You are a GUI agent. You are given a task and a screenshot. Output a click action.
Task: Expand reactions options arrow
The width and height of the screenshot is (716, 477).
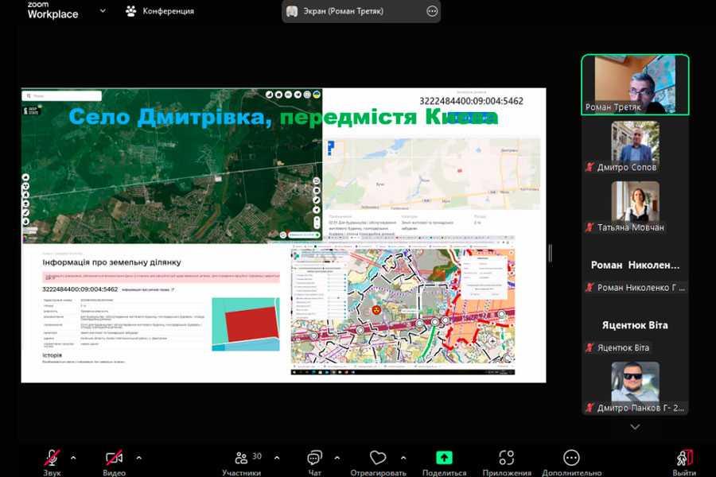(x=403, y=458)
